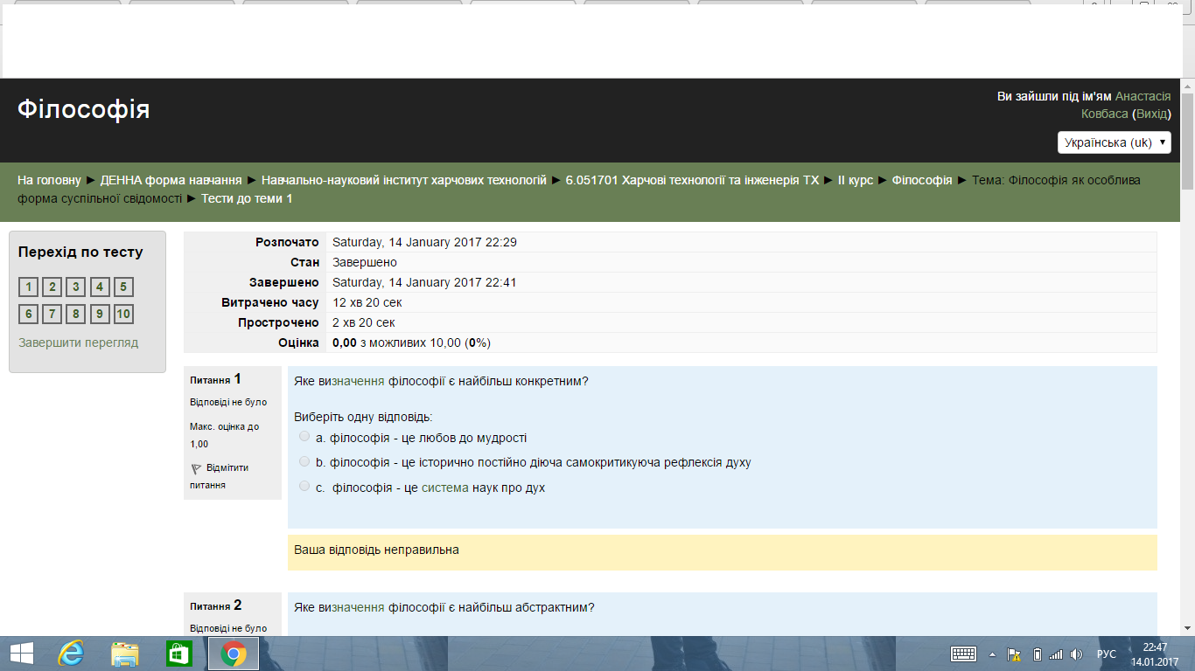
Task: Select answer b: самокритикуюча рефлексія духу
Action: coord(304,461)
